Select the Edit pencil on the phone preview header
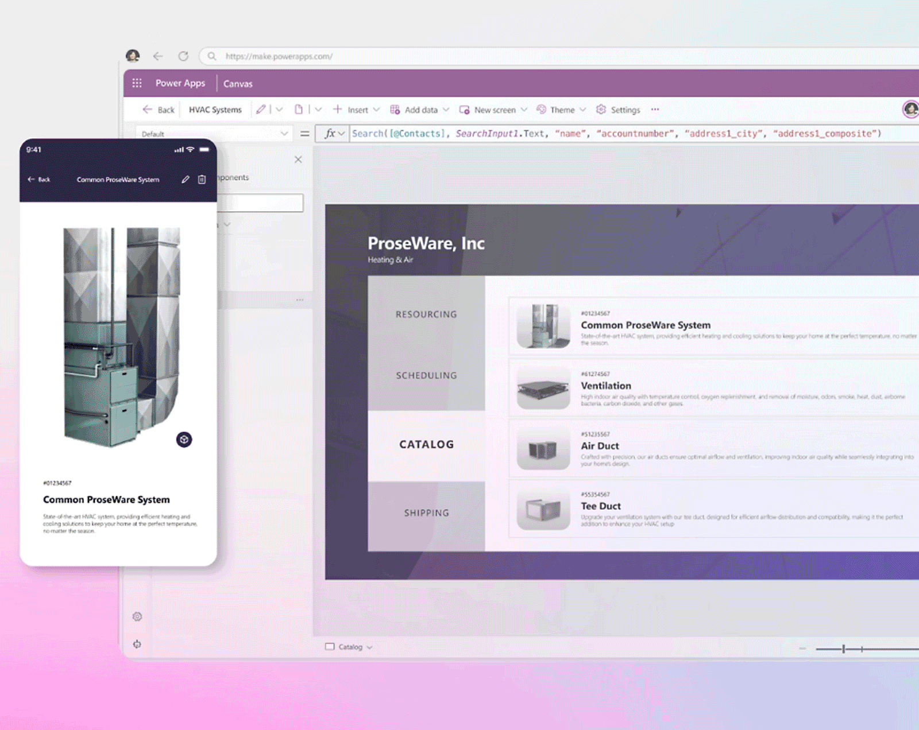Image resolution: width=919 pixels, height=730 pixels. coord(185,179)
